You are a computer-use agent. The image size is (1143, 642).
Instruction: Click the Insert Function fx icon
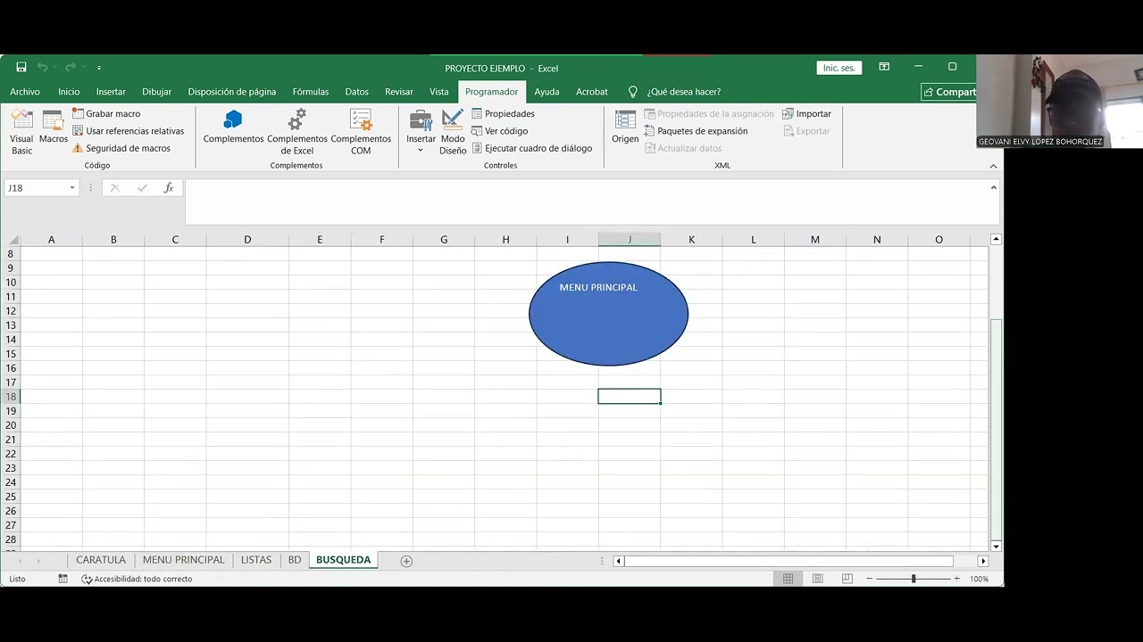click(169, 188)
